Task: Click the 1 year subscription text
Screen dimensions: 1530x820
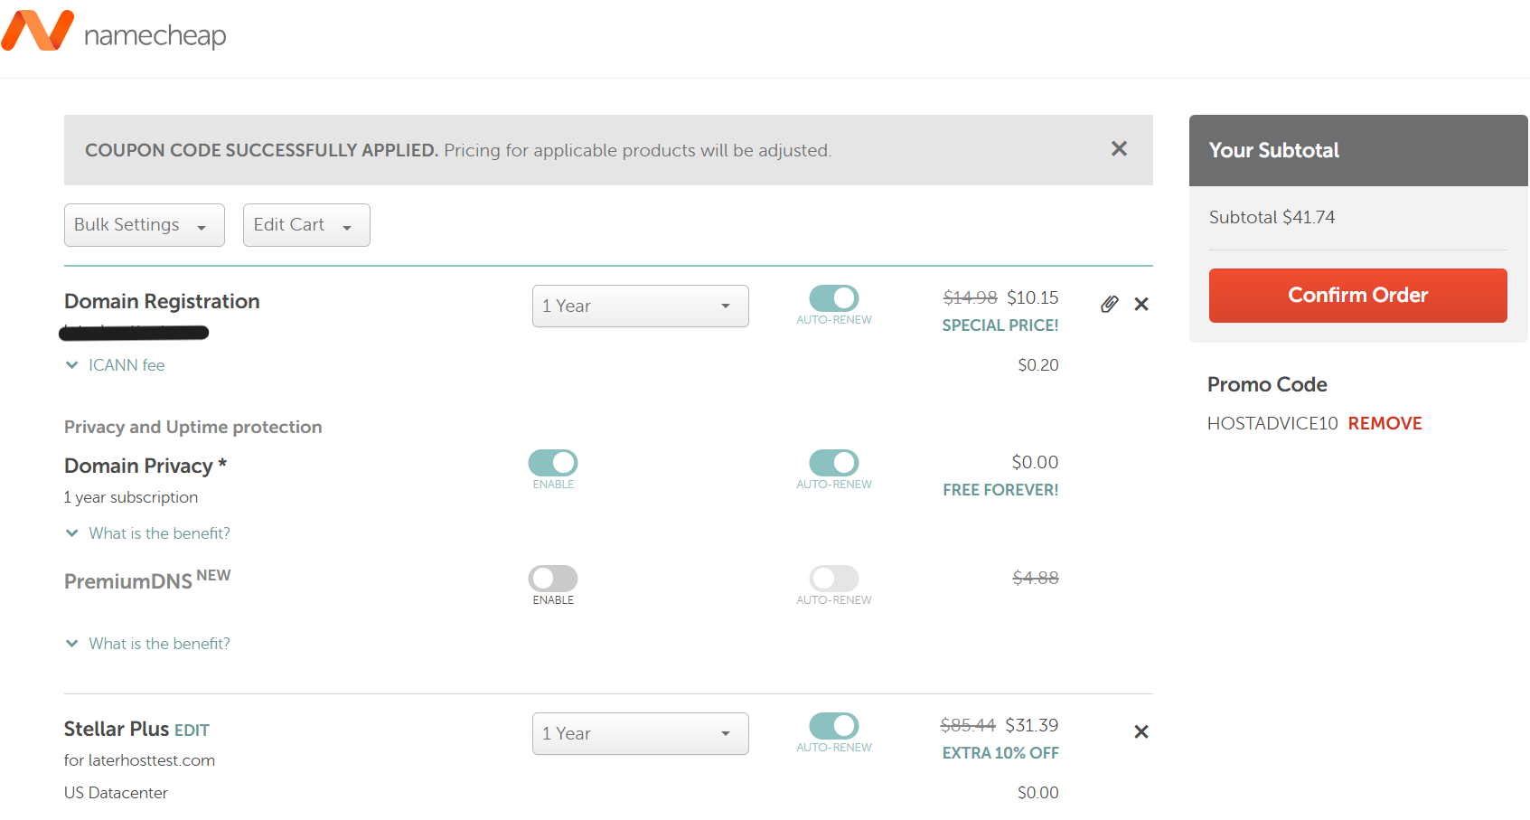Action: click(x=131, y=497)
